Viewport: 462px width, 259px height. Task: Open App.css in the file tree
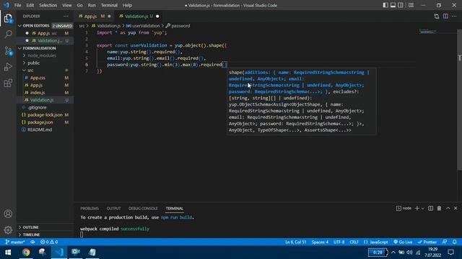(x=45, y=78)
